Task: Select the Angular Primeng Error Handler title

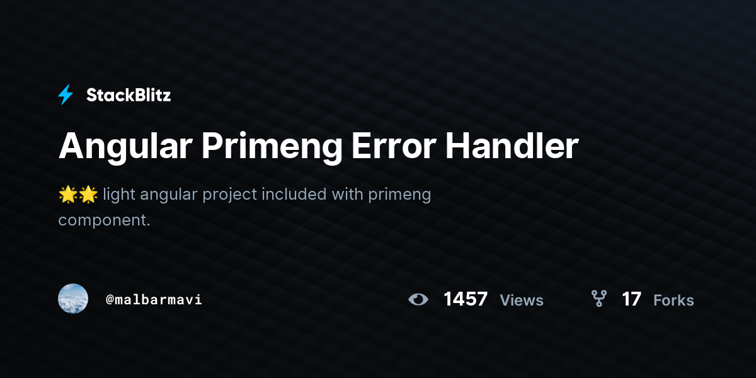Action: pyautogui.click(x=319, y=147)
